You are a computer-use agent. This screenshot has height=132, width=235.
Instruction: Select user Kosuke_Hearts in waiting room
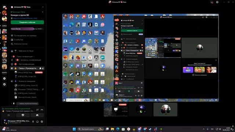(x=27, y=97)
